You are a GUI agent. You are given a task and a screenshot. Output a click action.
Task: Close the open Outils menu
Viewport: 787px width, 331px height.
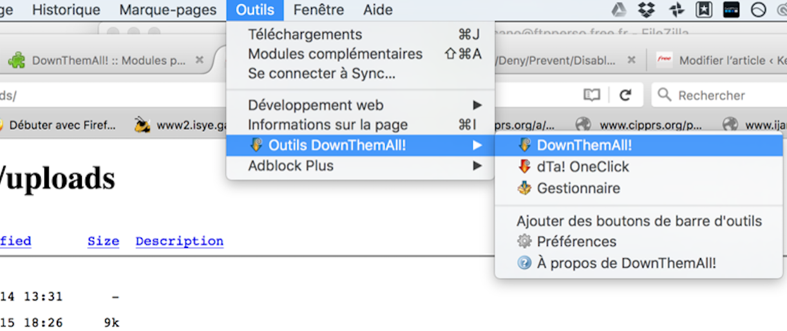tap(255, 10)
